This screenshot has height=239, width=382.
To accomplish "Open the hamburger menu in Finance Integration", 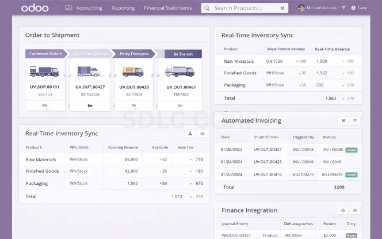I will pyautogui.click(x=355, y=210).
